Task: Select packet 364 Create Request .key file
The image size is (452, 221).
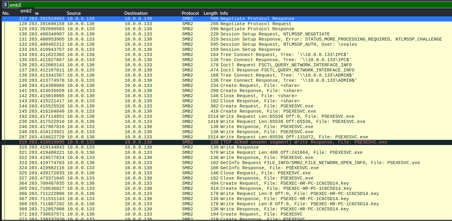Action: coord(226,183)
